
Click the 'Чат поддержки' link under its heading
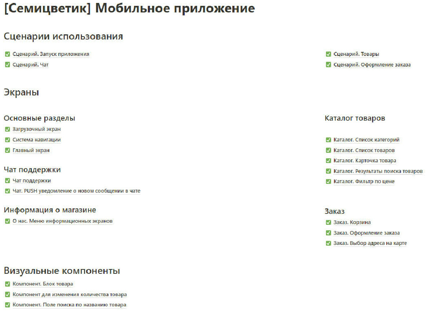(31, 181)
